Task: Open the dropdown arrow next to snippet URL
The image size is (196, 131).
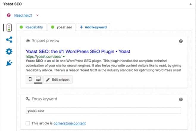Action: tap(64, 57)
